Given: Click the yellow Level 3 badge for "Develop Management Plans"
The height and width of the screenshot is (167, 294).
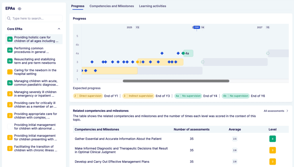Looking at the screenshot, I should point(272,162).
